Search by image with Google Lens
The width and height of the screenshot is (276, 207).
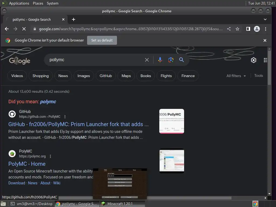[171, 60]
